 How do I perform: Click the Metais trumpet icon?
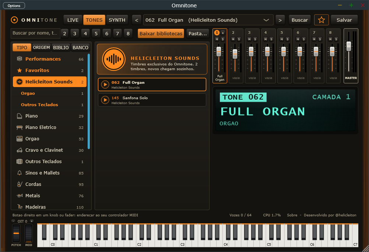20,195
